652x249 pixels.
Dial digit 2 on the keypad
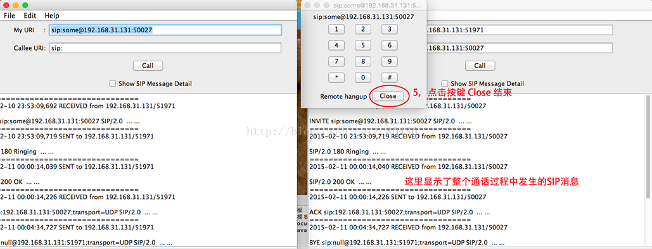[363, 29]
